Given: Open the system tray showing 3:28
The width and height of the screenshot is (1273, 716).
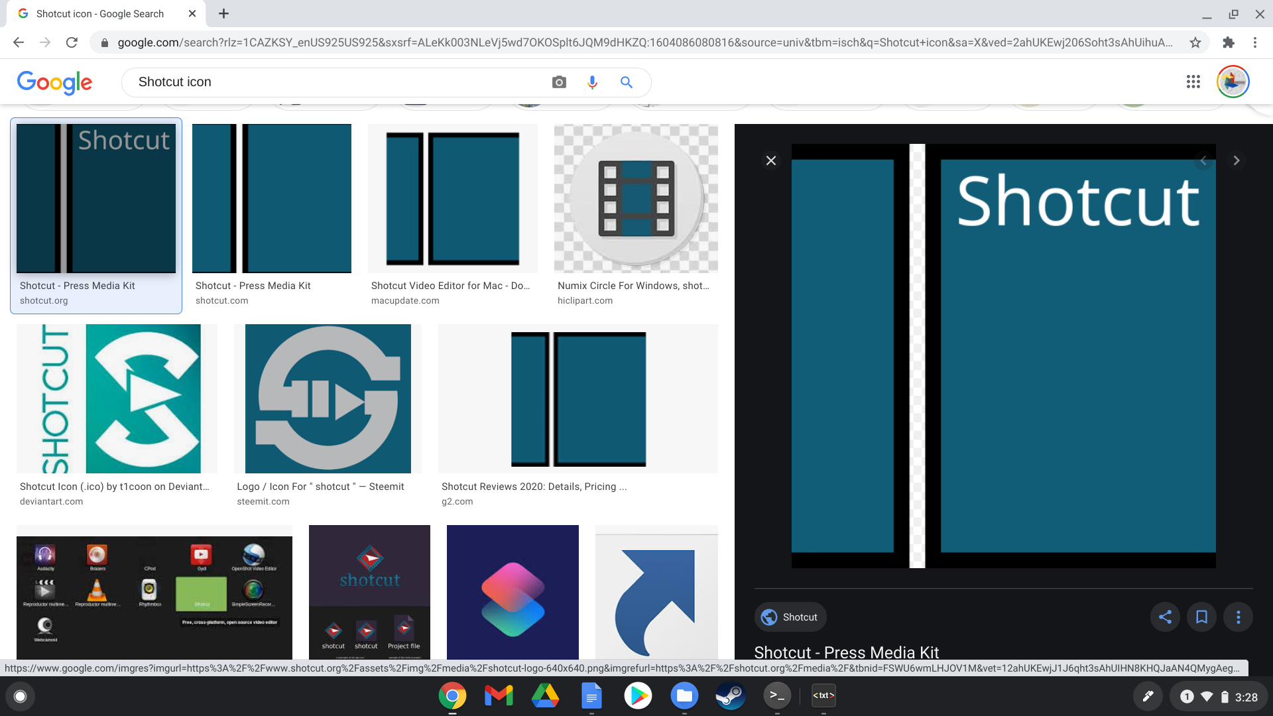Looking at the screenshot, I should [x=1219, y=697].
